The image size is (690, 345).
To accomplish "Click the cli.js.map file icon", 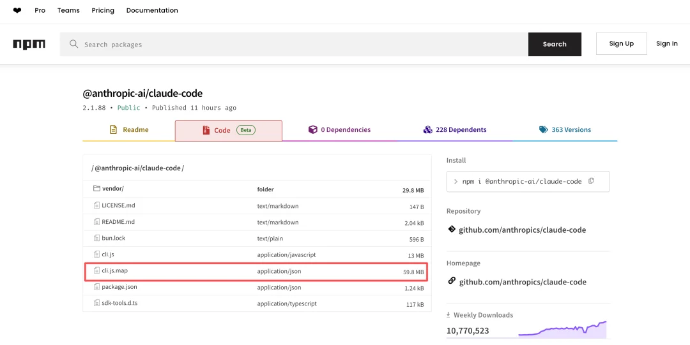I will click(97, 270).
